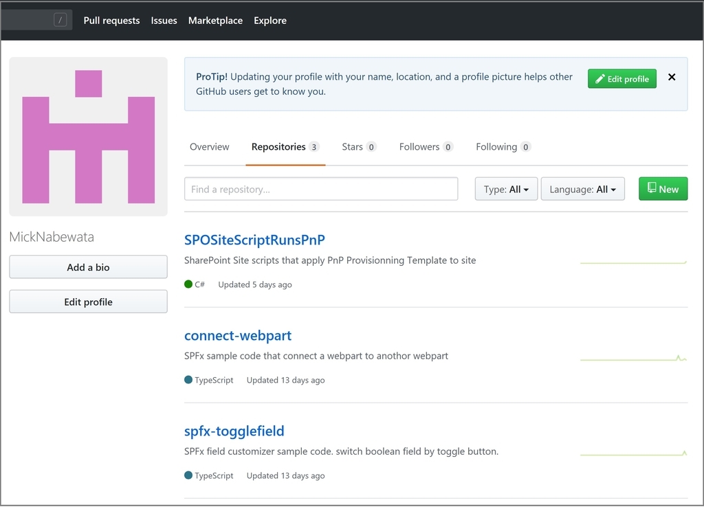Go to Pull requests in top navigation
The height and width of the screenshot is (507, 704).
coord(111,21)
